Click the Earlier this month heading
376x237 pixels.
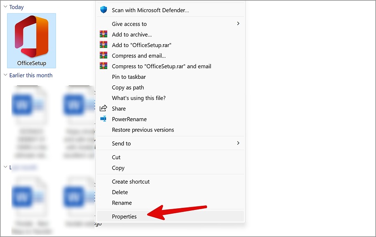[30, 75]
